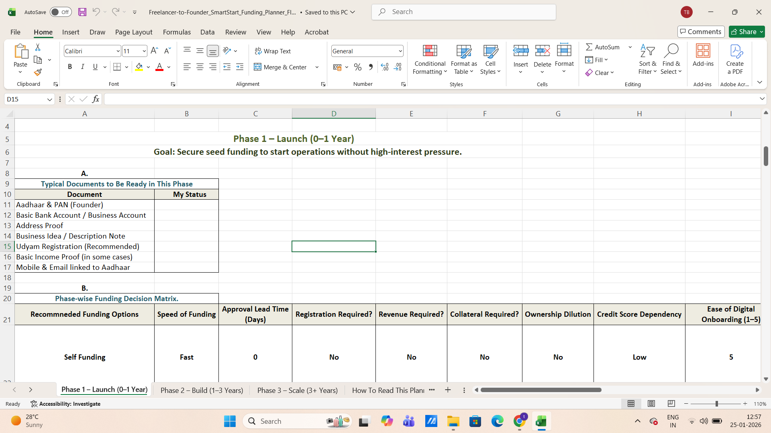This screenshot has height=433, width=771.
Task: Select the Format Painter icon
Action: pos(37,72)
